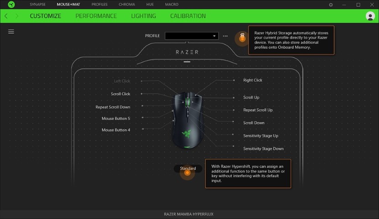Click the RAZER MAMBA HYPERFLUX device label
379x219 pixels.
[x=189, y=214]
